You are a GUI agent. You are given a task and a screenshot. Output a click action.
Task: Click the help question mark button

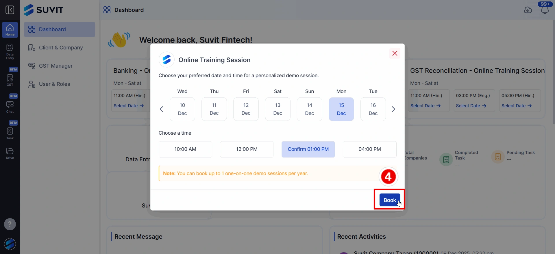(x=10, y=224)
